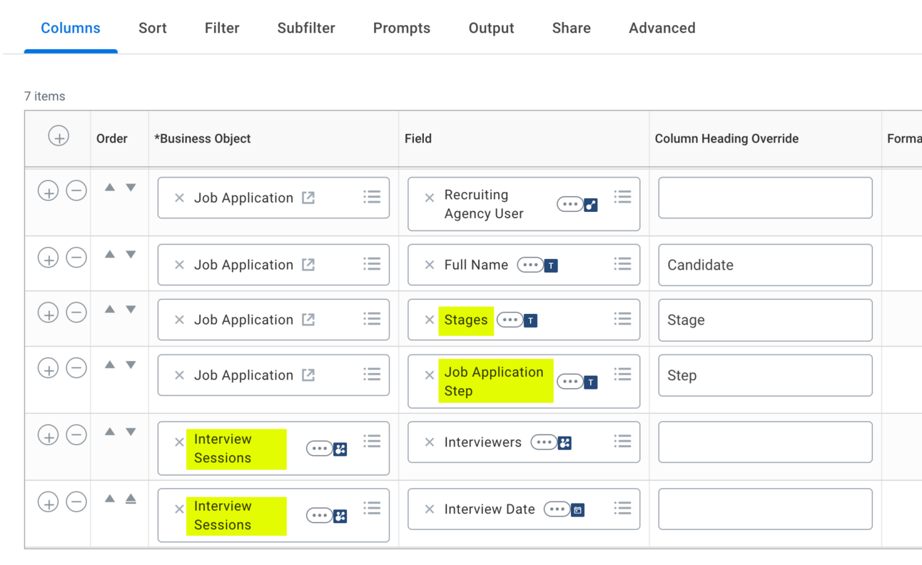
Task: Clear the Full Name field value
Action: (429, 265)
